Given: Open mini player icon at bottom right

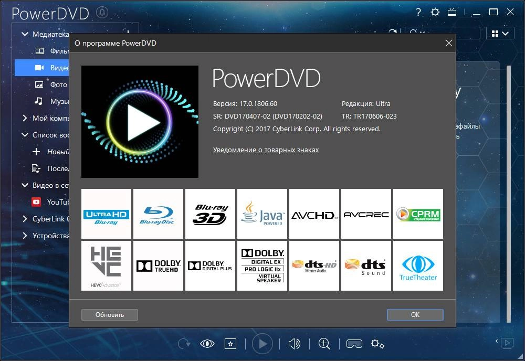Looking at the screenshot, I should (x=507, y=343).
